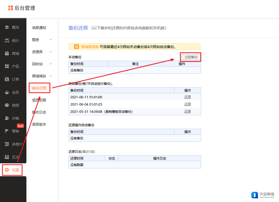Open the 操作日志 menu item
Screen dimensions: 279x202
[x=39, y=112]
